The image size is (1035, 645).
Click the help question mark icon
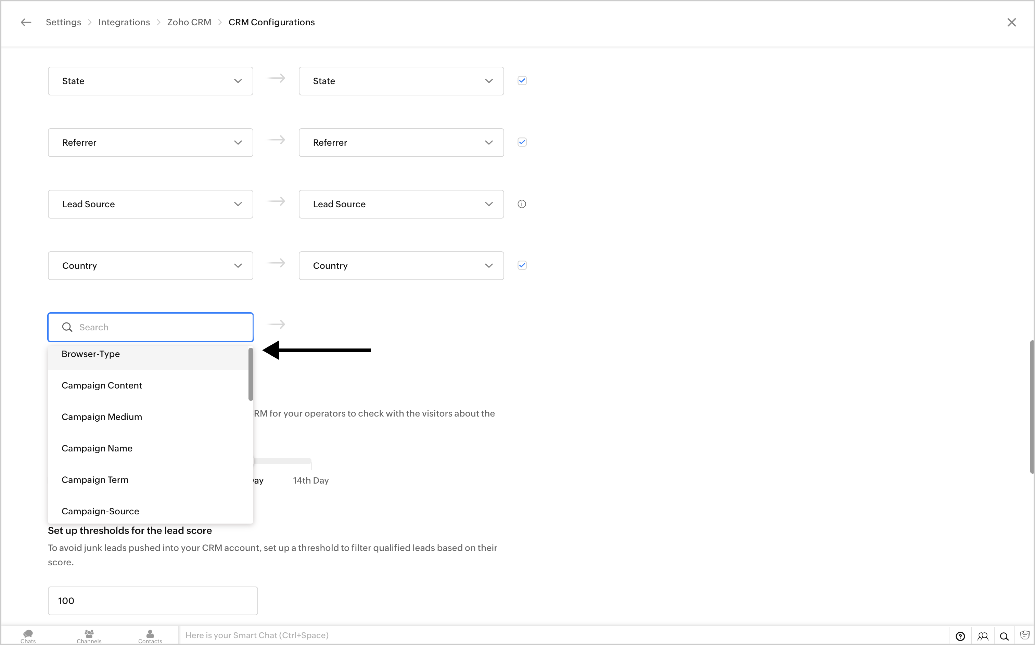pos(960,636)
